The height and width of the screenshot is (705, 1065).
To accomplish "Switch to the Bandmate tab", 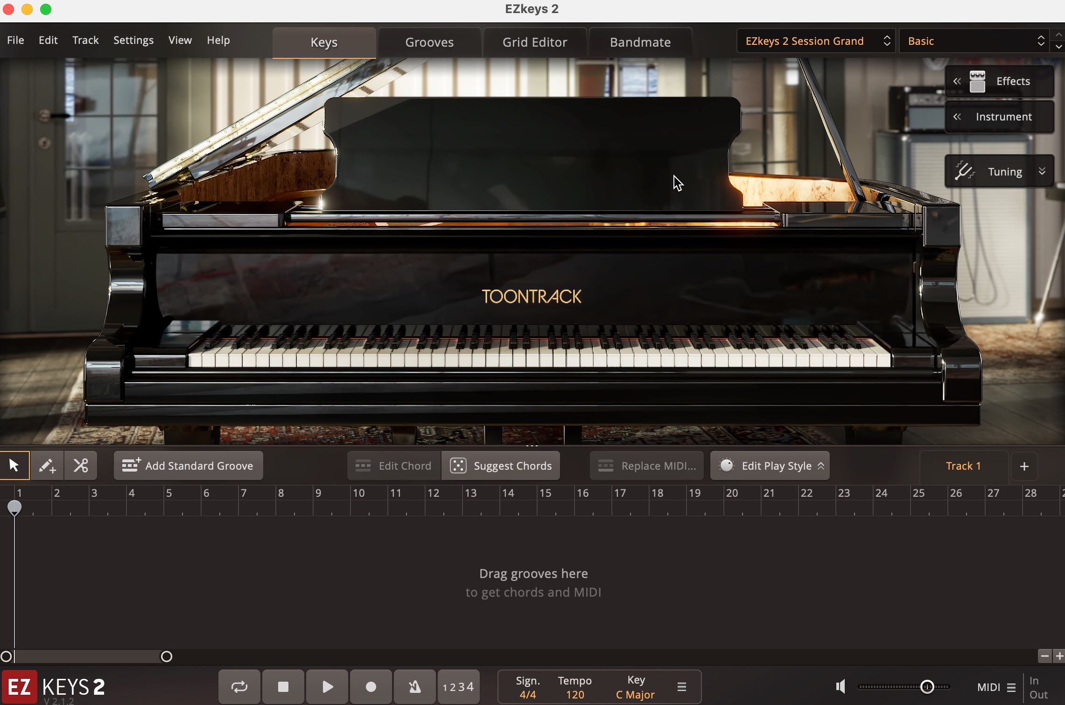I will (x=640, y=42).
